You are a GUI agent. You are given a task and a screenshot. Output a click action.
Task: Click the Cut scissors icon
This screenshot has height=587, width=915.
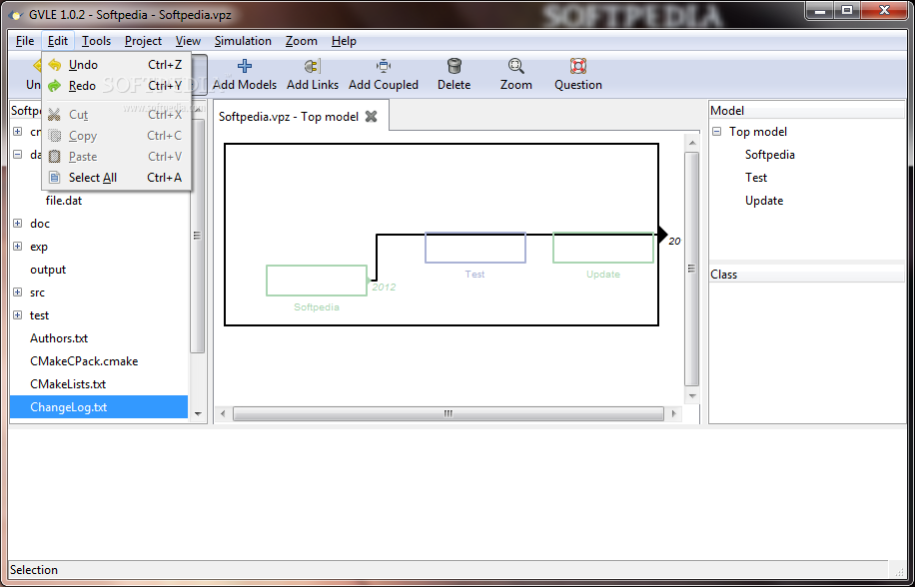point(55,114)
